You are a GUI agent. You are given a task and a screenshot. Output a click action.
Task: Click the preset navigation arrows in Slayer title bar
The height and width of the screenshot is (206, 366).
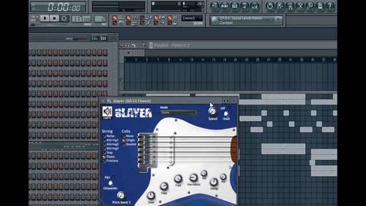226,101
